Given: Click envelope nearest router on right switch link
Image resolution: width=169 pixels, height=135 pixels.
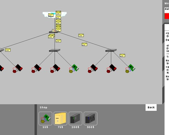Looking at the screenshot, I should point(81,35).
